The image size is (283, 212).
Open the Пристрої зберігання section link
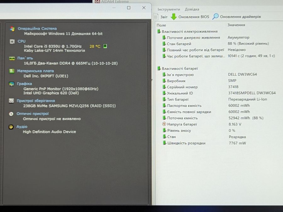pyautogui.click(x=36, y=101)
